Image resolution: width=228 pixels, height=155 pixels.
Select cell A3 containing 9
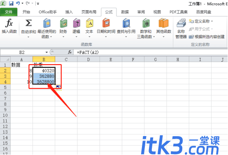pyautogui.click(x=21, y=76)
